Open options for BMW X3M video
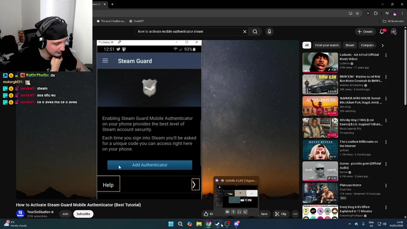This screenshot has width=407, height=229. click(x=386, y=77)
